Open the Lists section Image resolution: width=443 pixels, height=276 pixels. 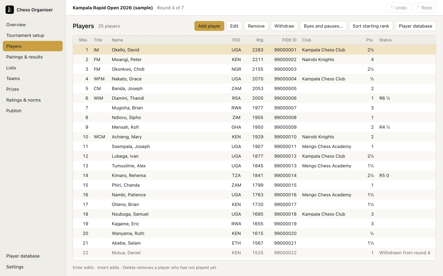[33, 68]
